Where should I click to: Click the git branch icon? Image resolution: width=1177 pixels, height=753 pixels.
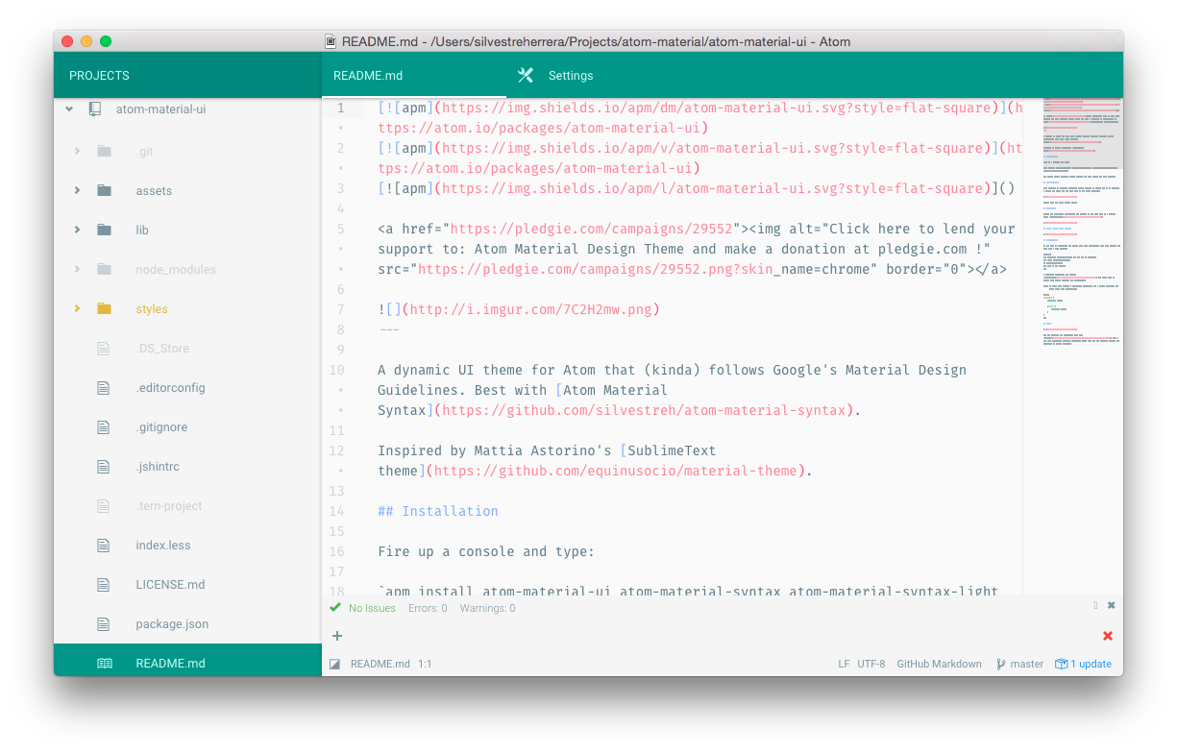coord(1000,664)
